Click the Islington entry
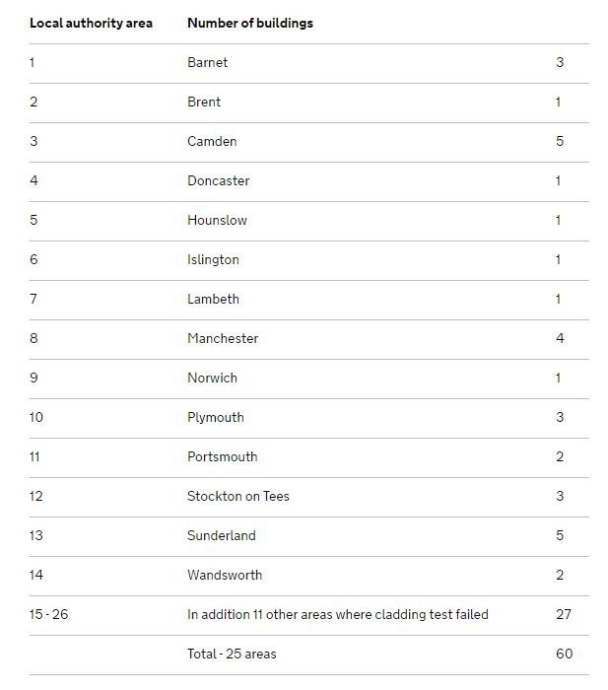This screenshot has width=608, height=690. coord(213,259)
